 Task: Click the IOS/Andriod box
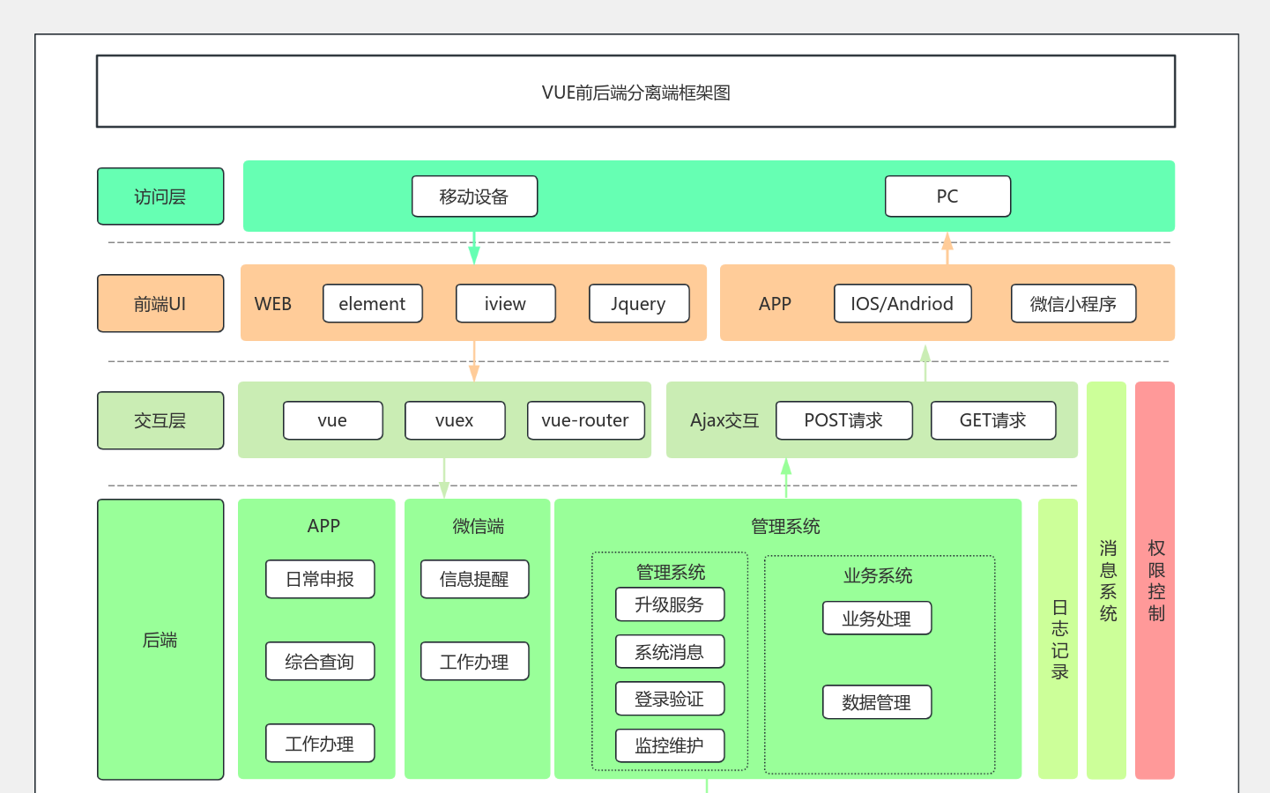(902, 304)
